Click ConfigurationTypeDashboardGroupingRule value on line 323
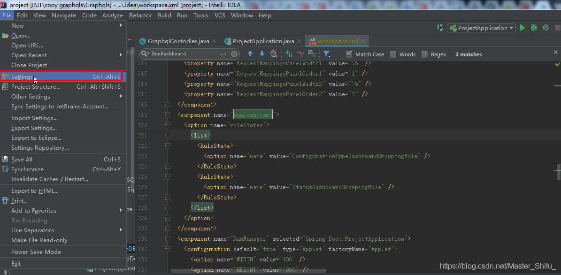The width and height of the screenshot is (561, 275). tap(355, 156)
